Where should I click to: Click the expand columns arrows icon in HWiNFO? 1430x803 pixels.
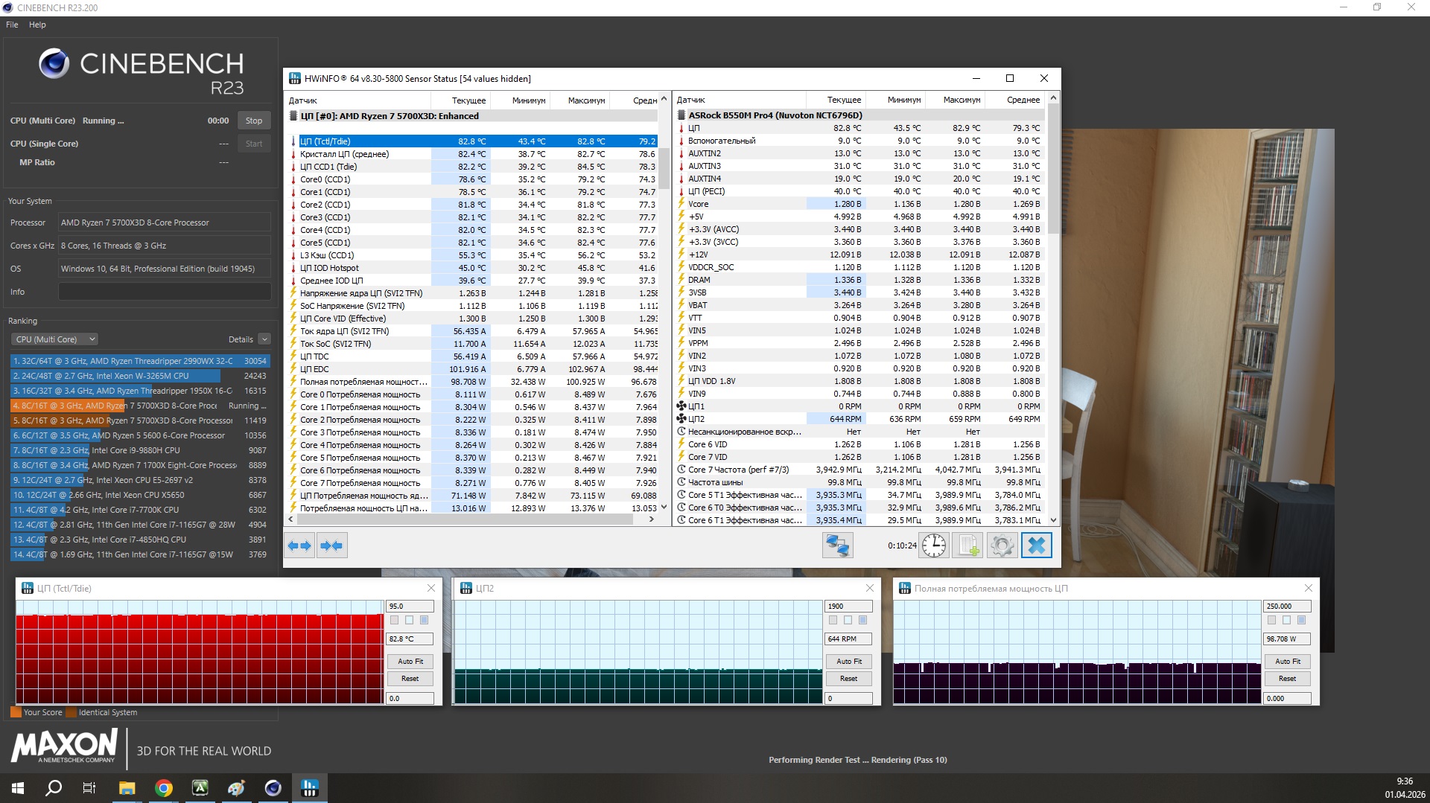coord(299,546)
